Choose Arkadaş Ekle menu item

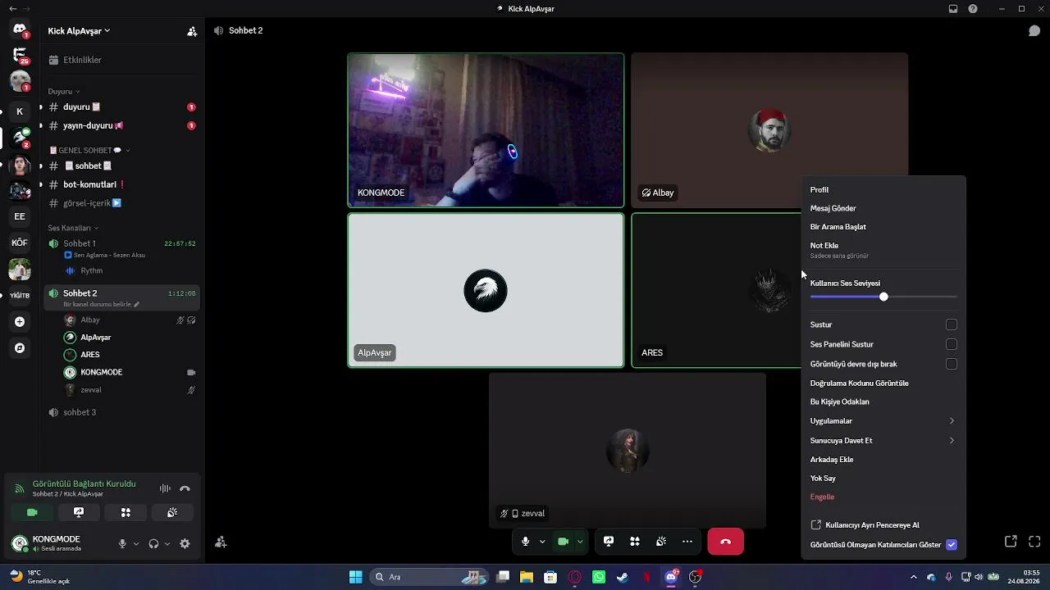click(883, 460)
